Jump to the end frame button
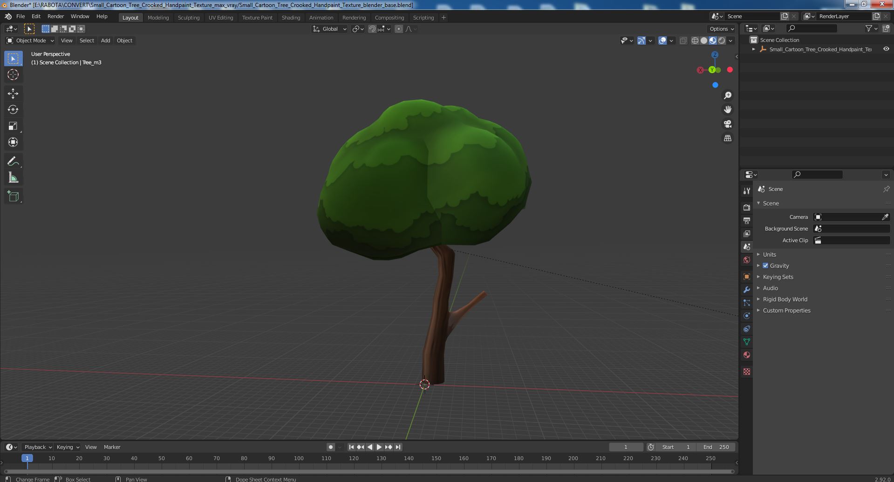The height and width of the screenshot is (482, 894). 398,447
